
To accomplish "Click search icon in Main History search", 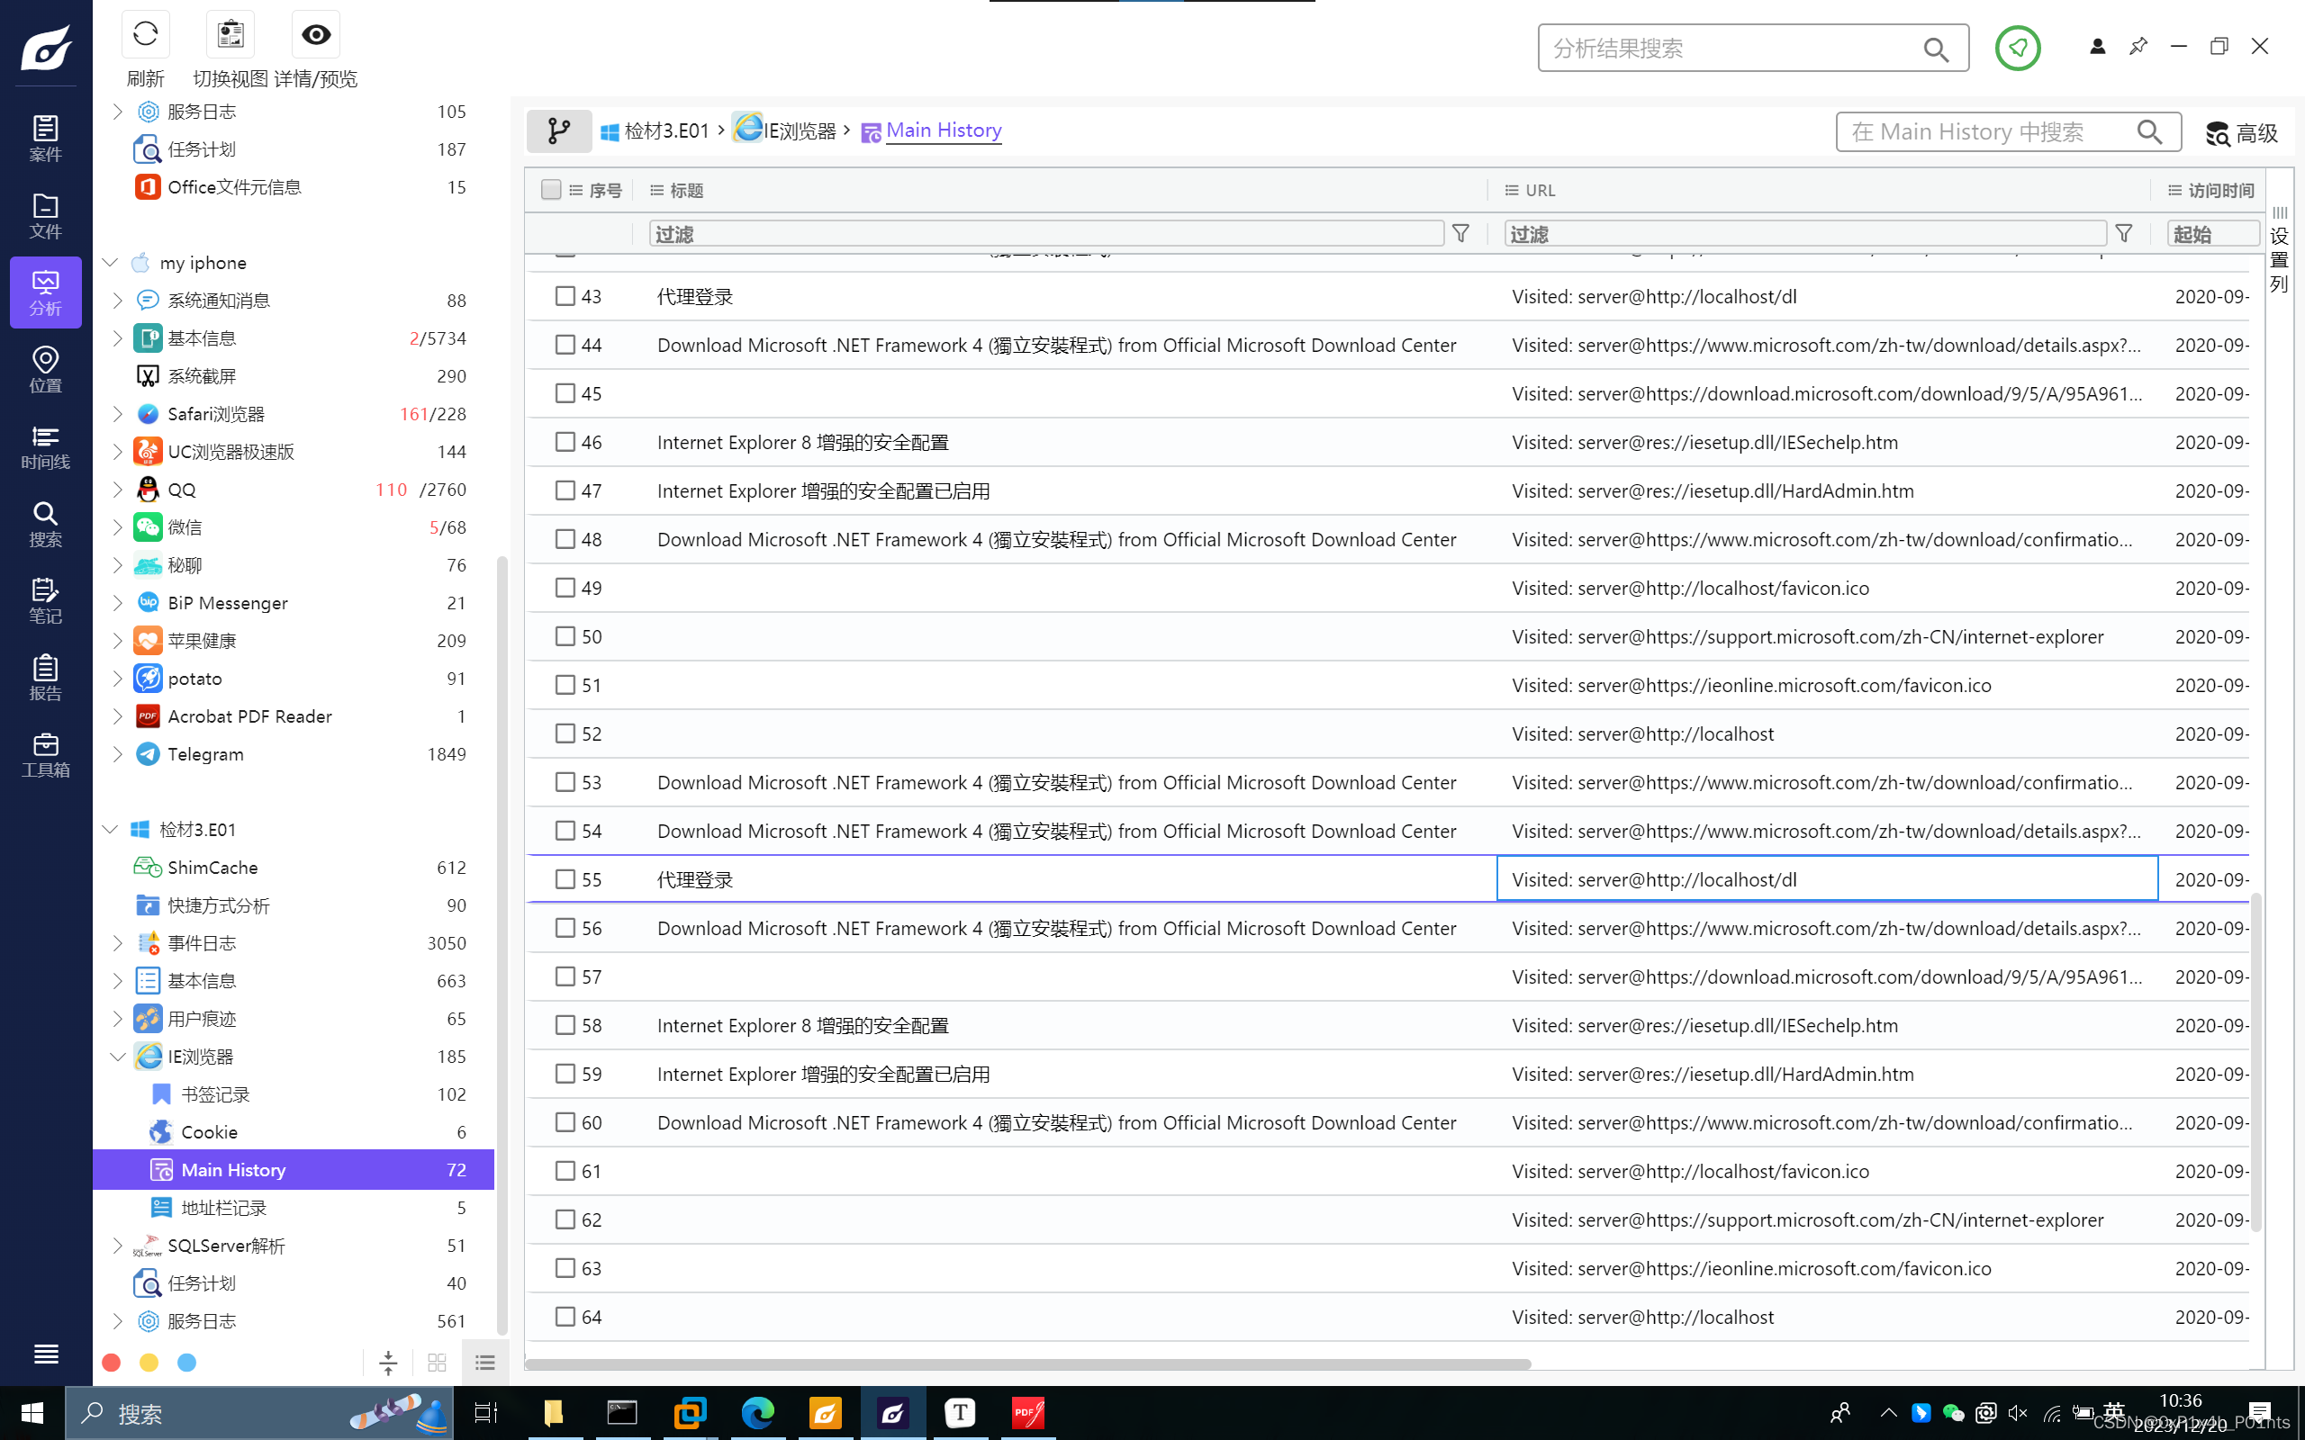I will (x=2149, y=131).
